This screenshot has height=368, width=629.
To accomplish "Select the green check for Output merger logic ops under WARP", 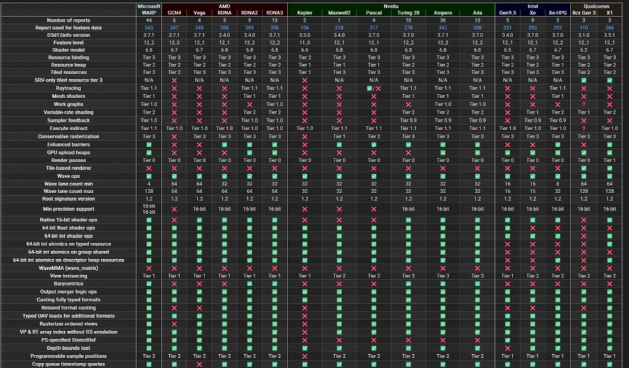I will (149, 292).
